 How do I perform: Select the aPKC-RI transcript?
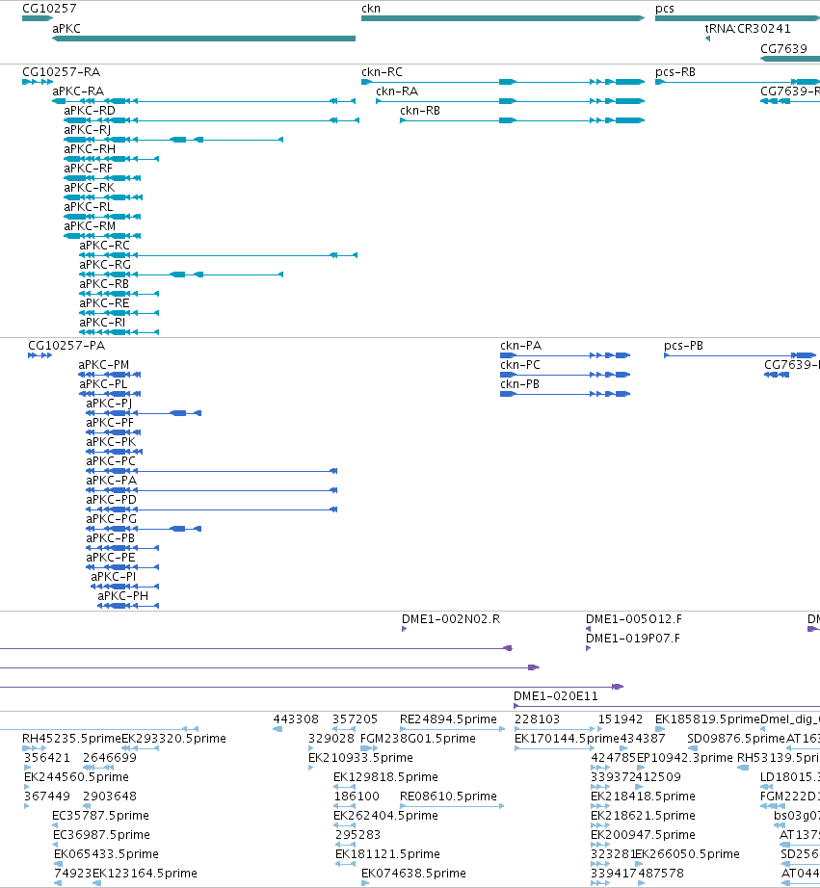[x=102, y=323]
